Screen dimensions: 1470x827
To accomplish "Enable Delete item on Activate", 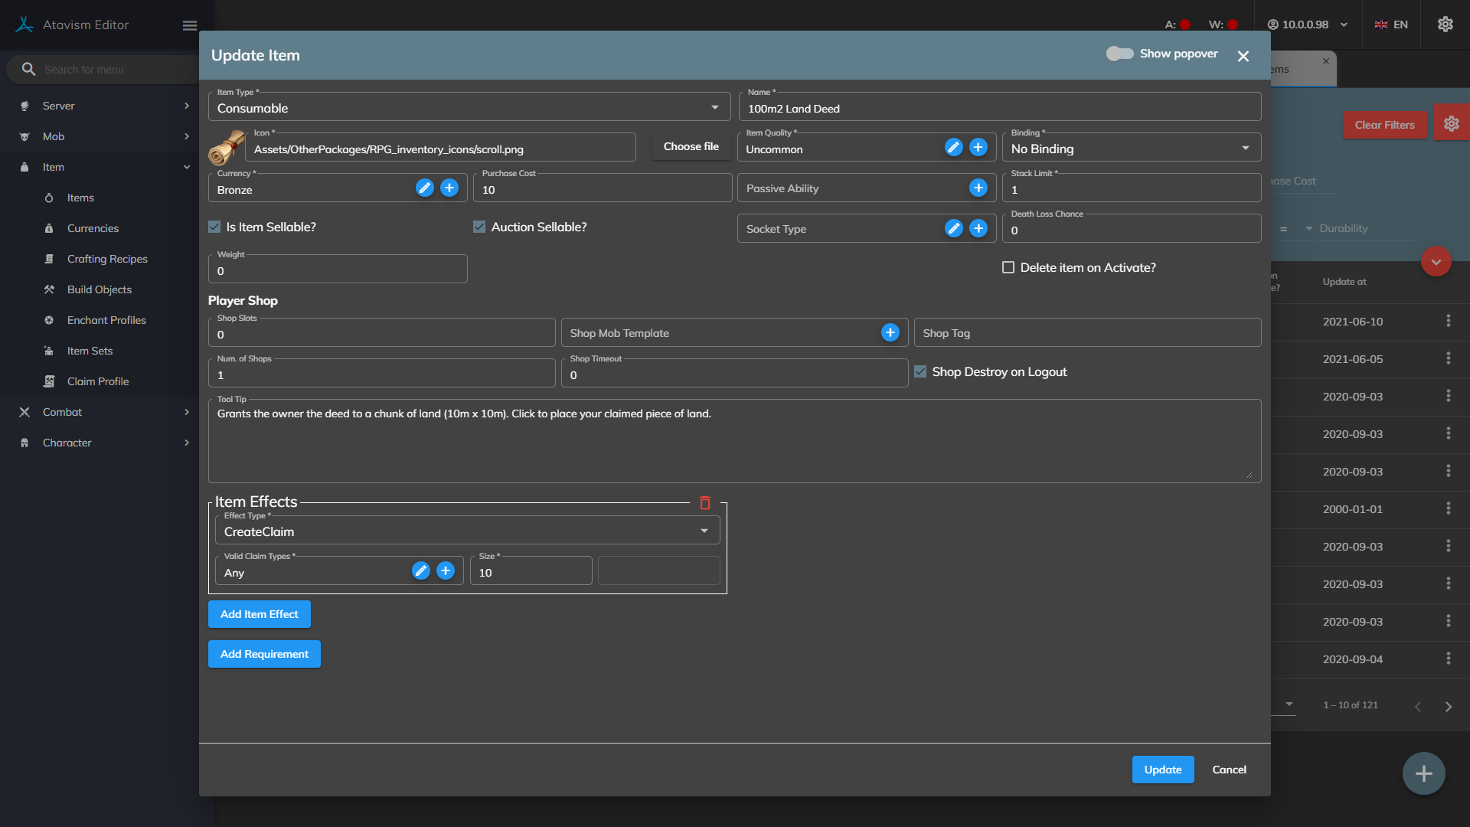I will [1008, 268].
